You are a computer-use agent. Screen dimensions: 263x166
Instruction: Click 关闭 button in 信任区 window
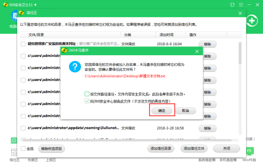227,148
